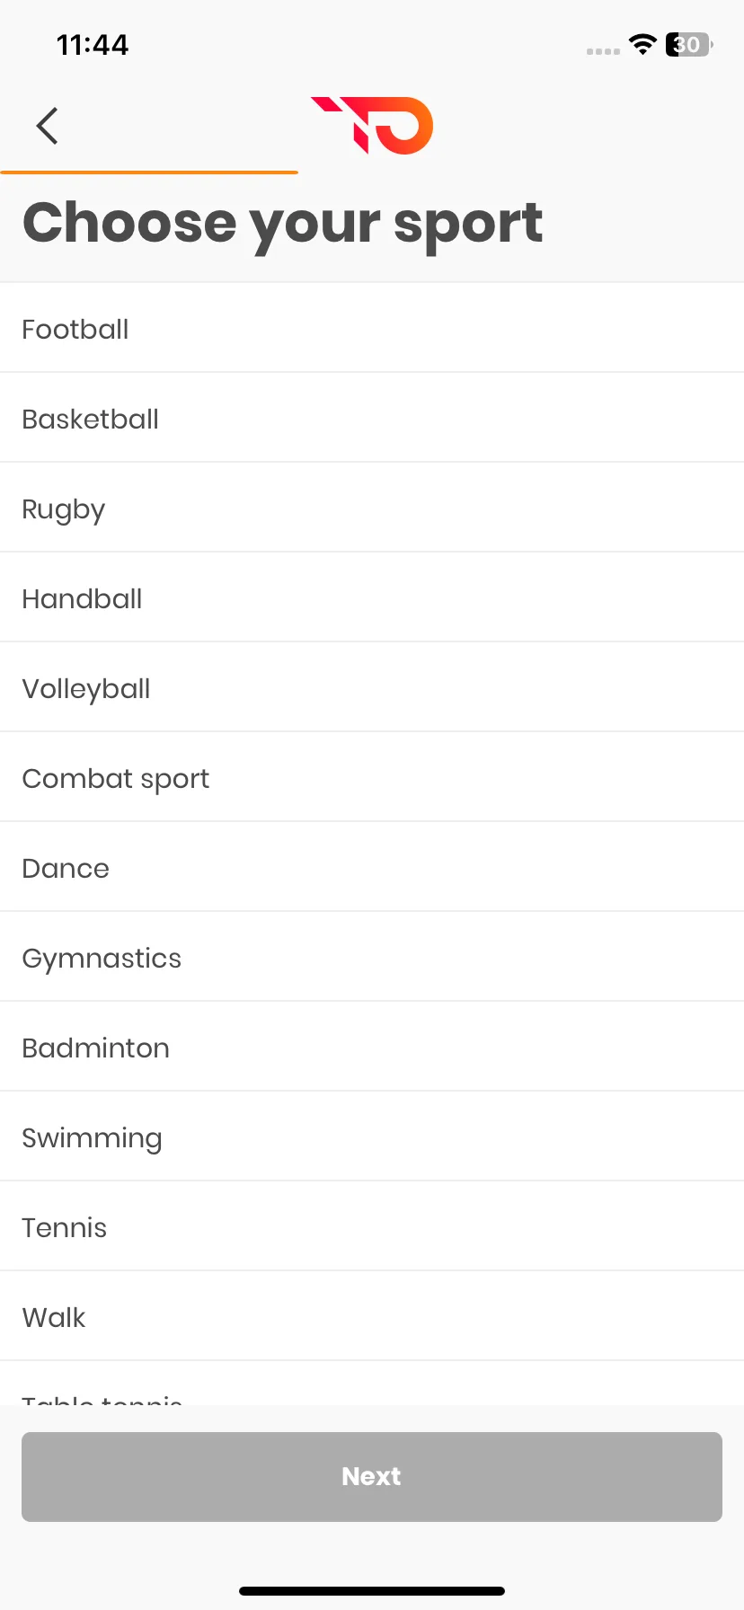
Task: Tap the home indicator bar
Action: [372, 1591]
